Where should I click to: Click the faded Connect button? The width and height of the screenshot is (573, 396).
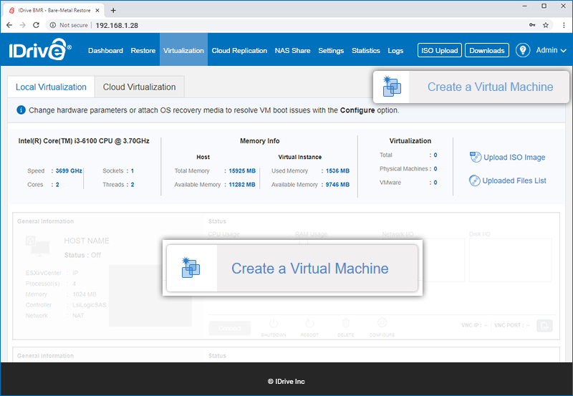(229, 328)
